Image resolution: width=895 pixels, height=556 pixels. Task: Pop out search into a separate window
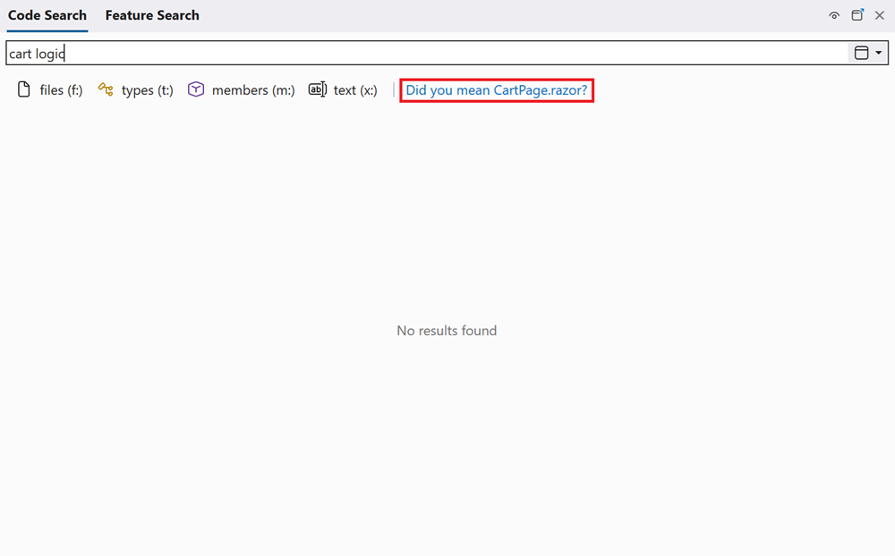point(857,15)
